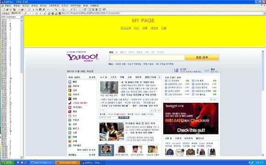Click the Open file toolbar icon
This screenshot has height=165, width=266.
[x=7, y=10]
